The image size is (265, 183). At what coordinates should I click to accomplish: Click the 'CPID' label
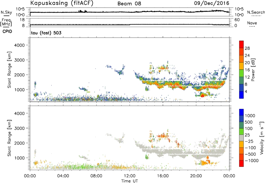[x=7, y=31]
